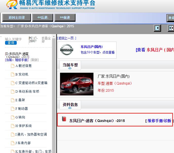Focus the 输入关键字 search field

click(x=13, y=39)
